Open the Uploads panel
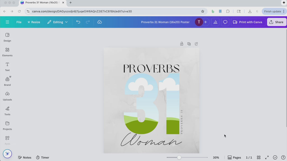Image resolution: width=287 pixels, height=161 pixels. (x=7, y=96)
